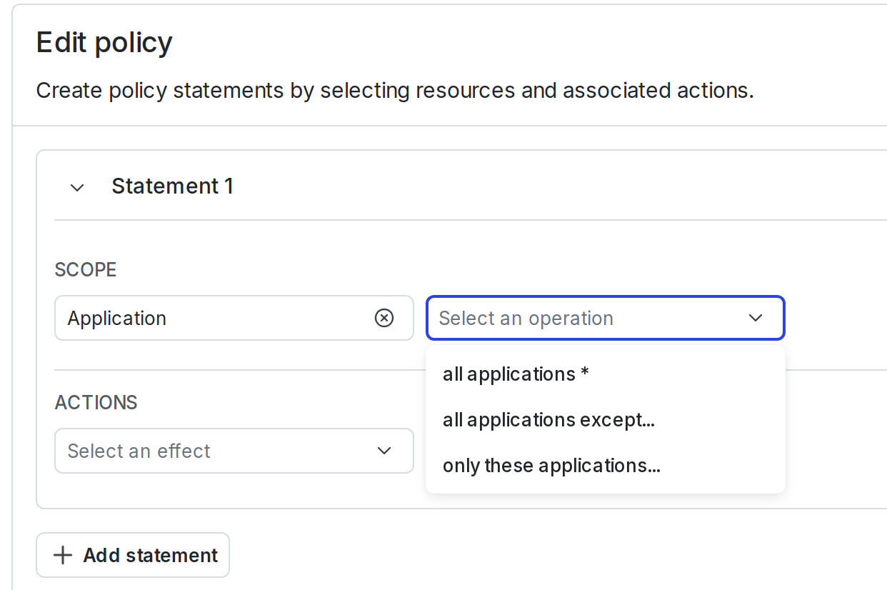The image size is (887, 590).
Task: Click the SCOPE section label
Action: point(85,269)
